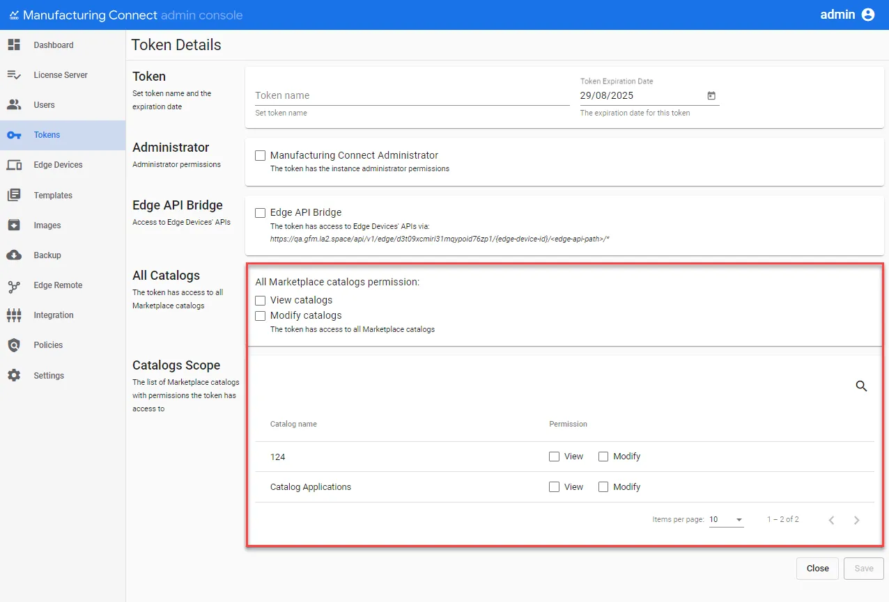Click the Templates icon

tap(14, 196)
